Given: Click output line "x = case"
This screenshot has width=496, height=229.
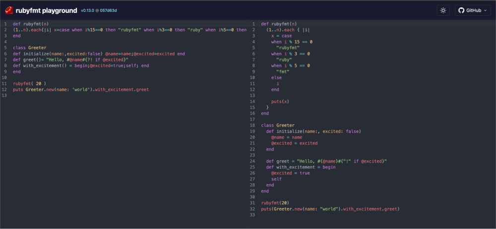Looking at the screenshot, I should [x=282, y=36].
